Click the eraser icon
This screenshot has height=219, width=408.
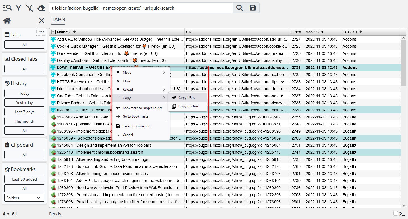click(41, 8)
